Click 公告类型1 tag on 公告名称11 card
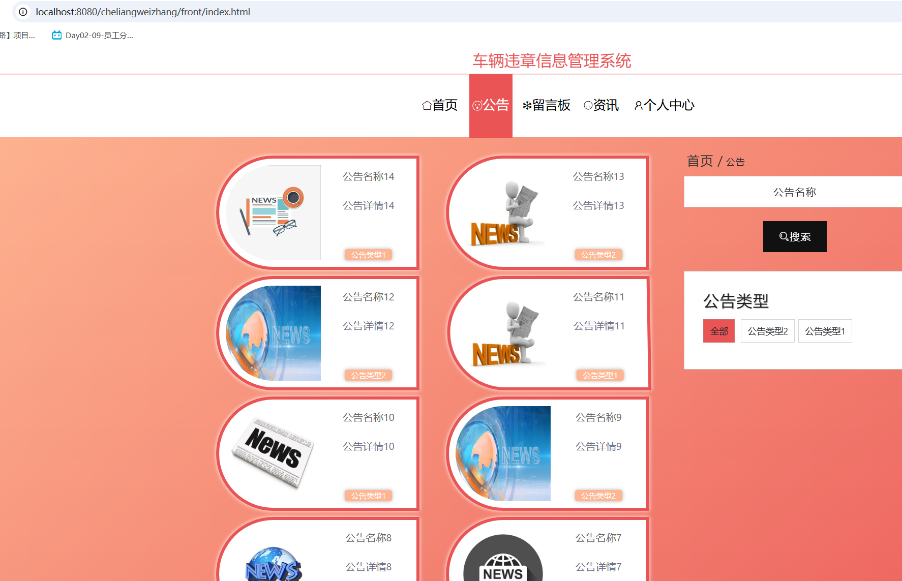This screenshot has width=902, height=581. point(600,375)
